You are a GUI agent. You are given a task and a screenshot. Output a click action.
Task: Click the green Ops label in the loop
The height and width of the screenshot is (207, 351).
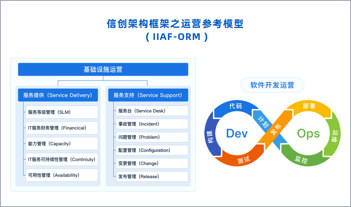308,134
